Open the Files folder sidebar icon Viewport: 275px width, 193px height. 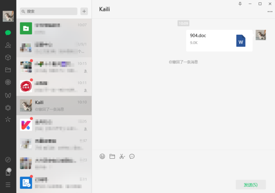(8, 70)
